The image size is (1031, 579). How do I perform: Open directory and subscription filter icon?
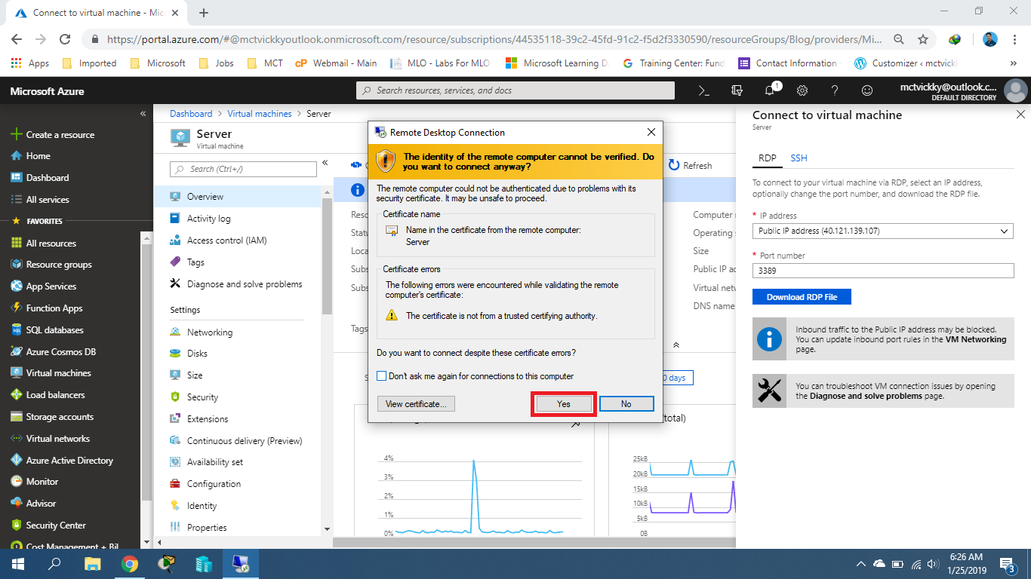point(737,90)
